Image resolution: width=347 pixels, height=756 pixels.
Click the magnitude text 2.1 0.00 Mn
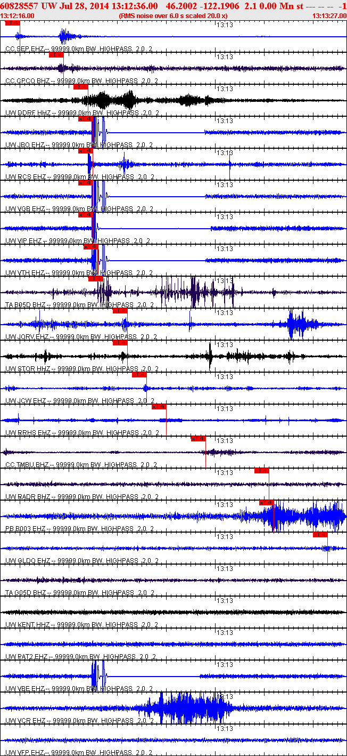270,6
